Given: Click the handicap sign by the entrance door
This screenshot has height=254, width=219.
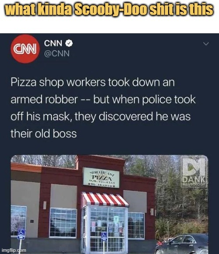Looking at the screenshot, I should [x=104, y=237].
